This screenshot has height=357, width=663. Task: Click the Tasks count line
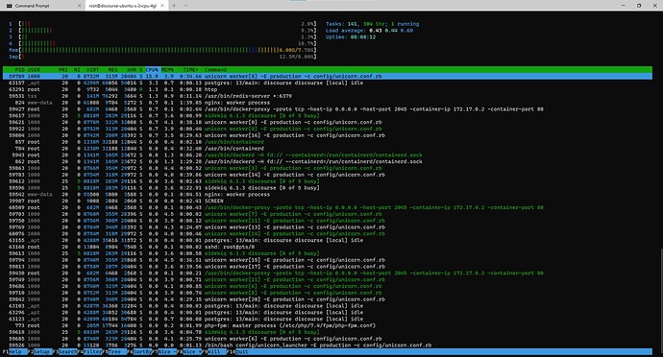pyautogui.click(x=372, y=24)
